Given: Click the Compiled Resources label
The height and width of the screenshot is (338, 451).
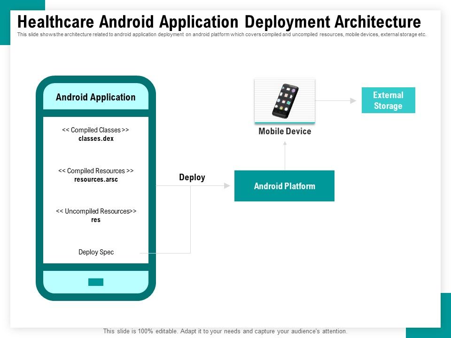Looking at the screenshot, I should [x=96, y=171].
